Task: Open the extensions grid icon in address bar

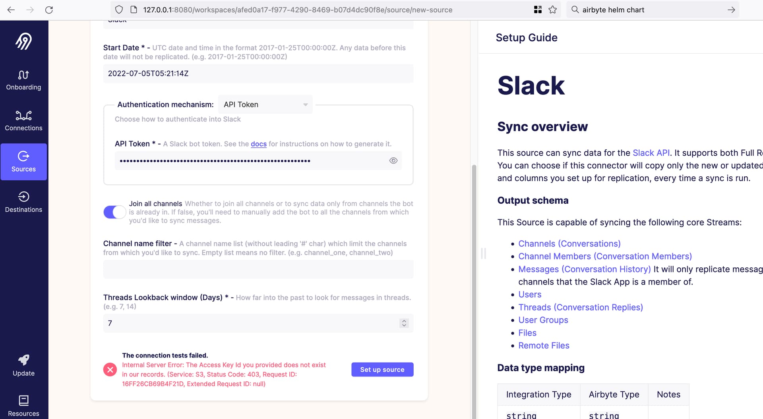Action: [538, 10]
